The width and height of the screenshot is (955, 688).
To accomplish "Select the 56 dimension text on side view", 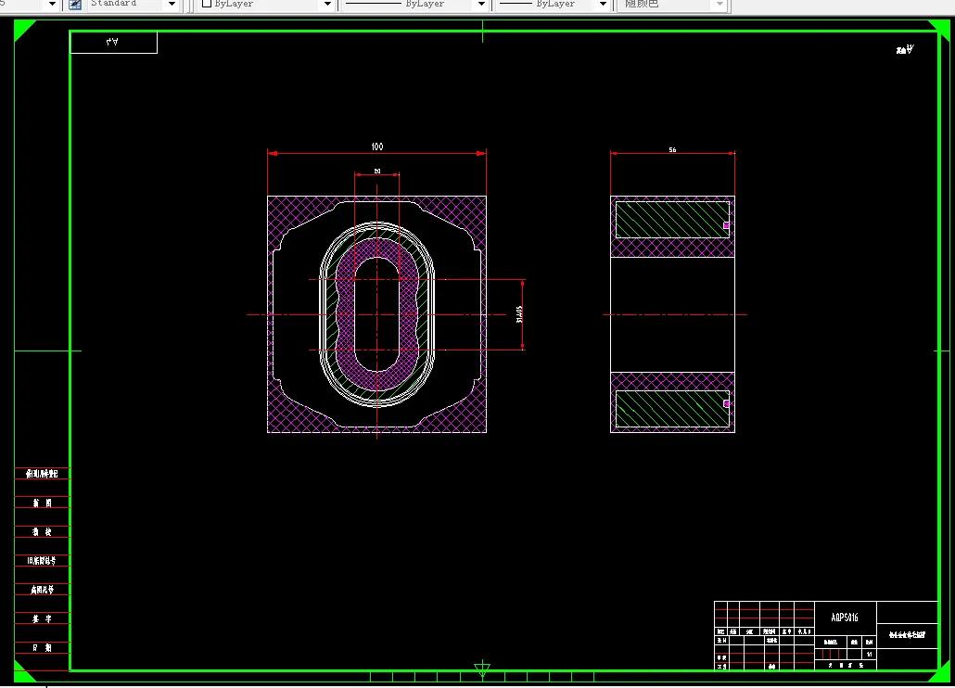I will tap(672, 150).
